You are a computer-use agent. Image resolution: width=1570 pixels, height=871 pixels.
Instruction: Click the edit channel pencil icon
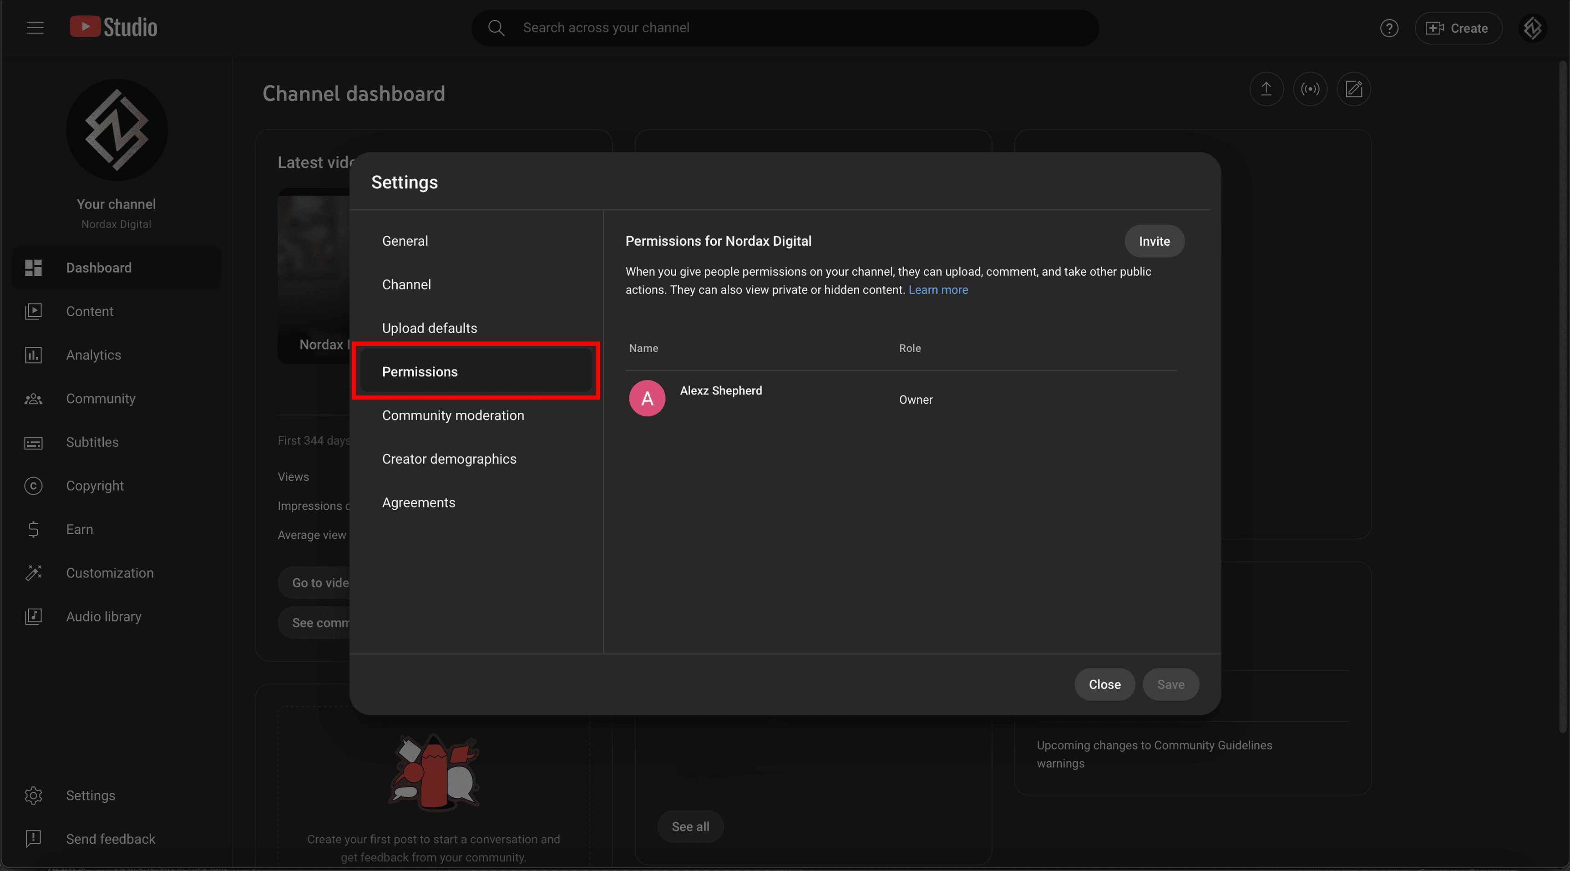coord(1354,88)
